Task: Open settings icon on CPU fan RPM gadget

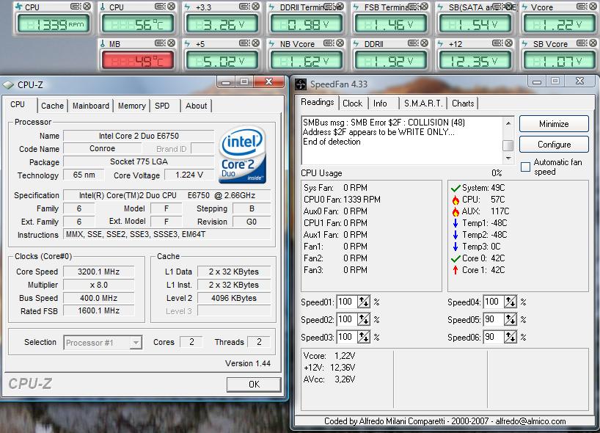Action: click(x=76, y=7)
